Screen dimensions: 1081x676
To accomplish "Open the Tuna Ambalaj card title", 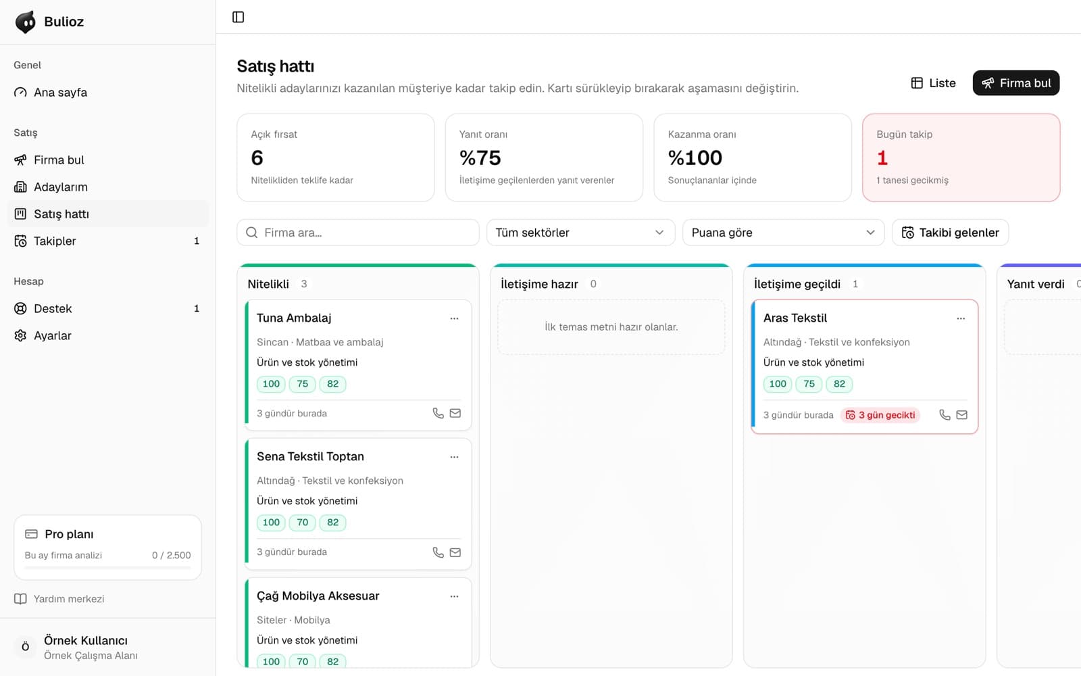I will point(294,318).
